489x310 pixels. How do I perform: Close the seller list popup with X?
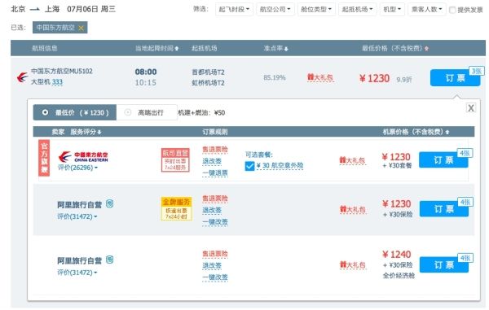click(x=471, y=108)
